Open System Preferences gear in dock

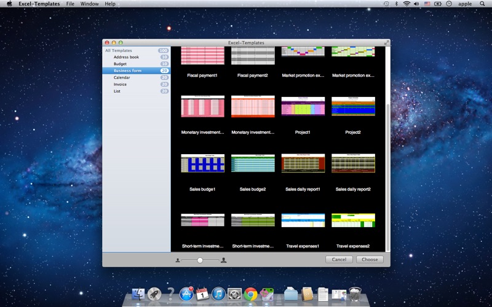[x=234, y=294]
